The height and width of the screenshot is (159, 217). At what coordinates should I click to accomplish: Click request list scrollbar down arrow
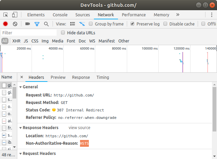coord(14,147)
